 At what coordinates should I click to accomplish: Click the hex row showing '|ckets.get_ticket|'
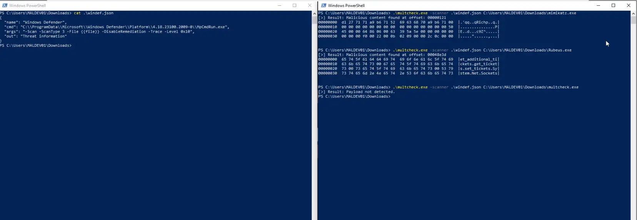(409, 64)
